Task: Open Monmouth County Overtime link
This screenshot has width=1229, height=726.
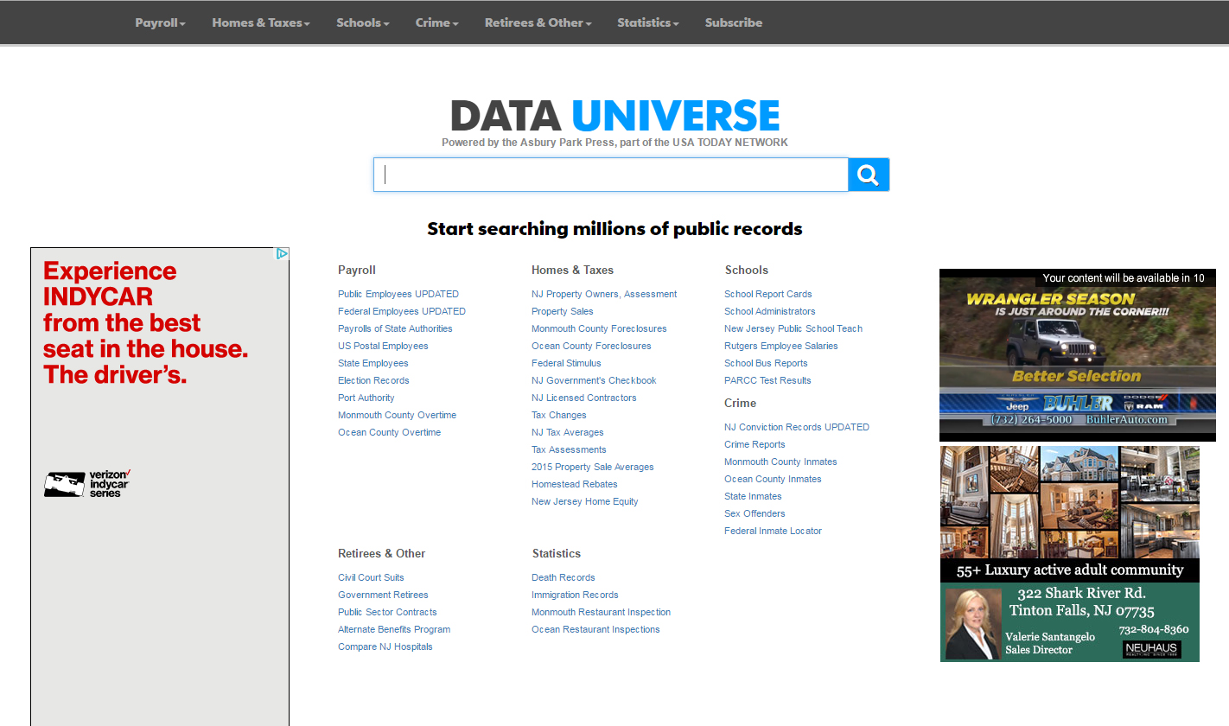Action: pos(398,415)
